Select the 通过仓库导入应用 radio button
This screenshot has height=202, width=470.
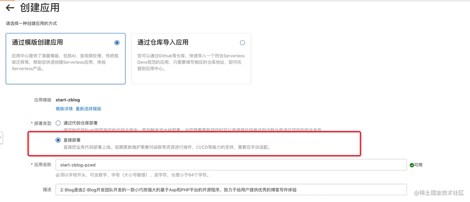[x=242, y=43]
